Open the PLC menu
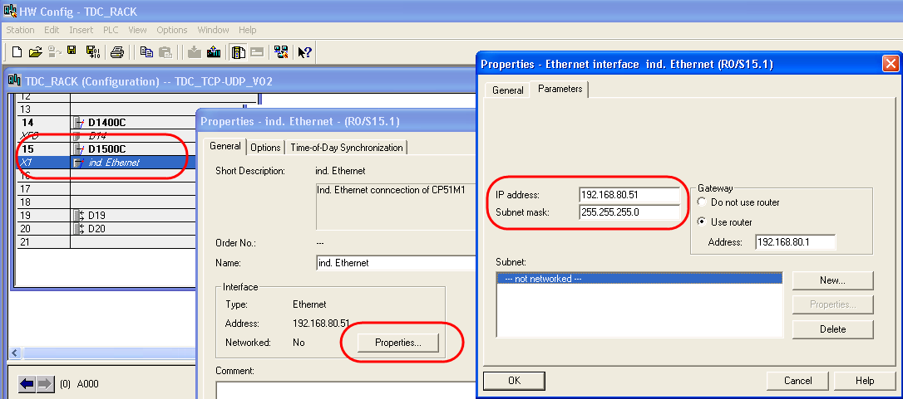Viewport: 903px width, 399px height. 111,30
